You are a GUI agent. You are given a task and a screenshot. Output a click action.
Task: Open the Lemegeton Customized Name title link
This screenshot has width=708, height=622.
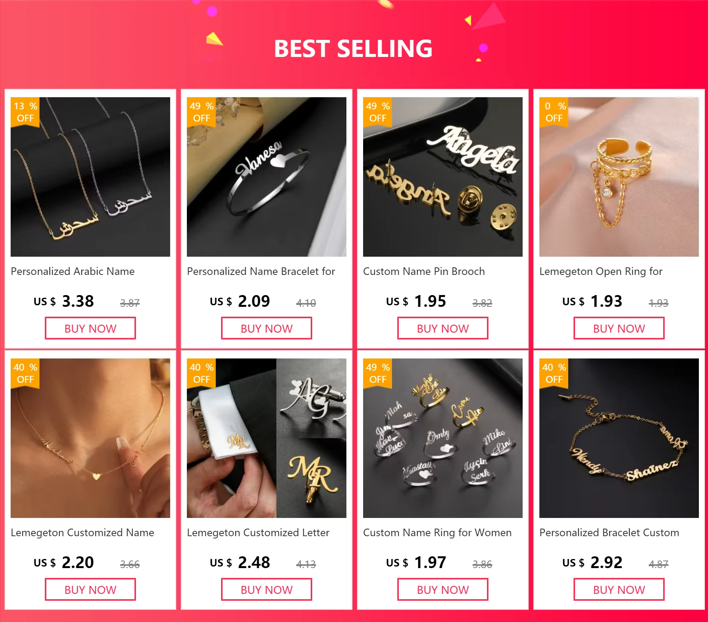pos(82,533)
